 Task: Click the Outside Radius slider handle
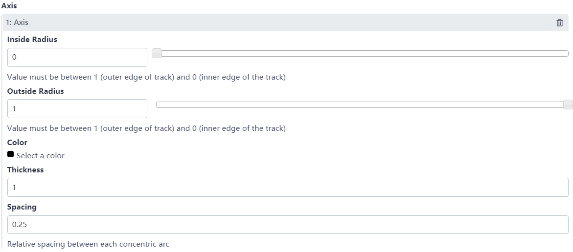568,105
